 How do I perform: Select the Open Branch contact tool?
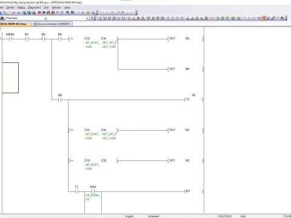pos(105,18)
